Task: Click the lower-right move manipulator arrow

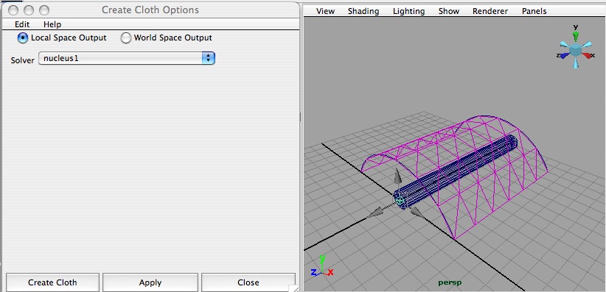Action: click(417, 212)
